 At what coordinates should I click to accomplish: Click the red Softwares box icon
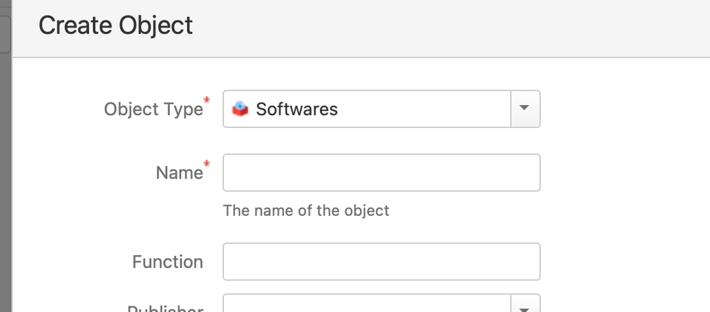pyautogui.click(x=240, y=109)
